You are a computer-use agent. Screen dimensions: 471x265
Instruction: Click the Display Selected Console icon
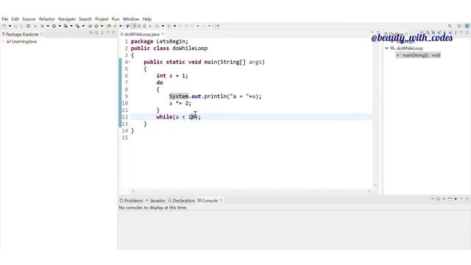coord(439,199)
